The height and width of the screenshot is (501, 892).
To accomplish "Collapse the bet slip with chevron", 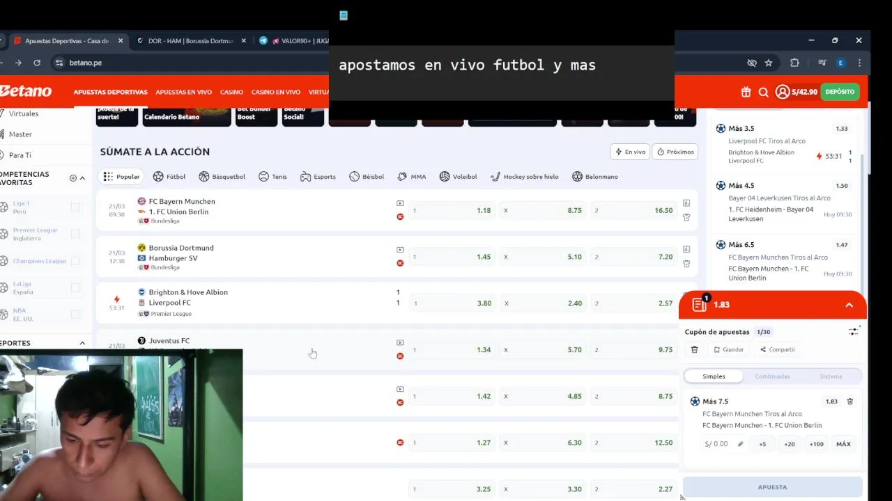I will [849, 305].
